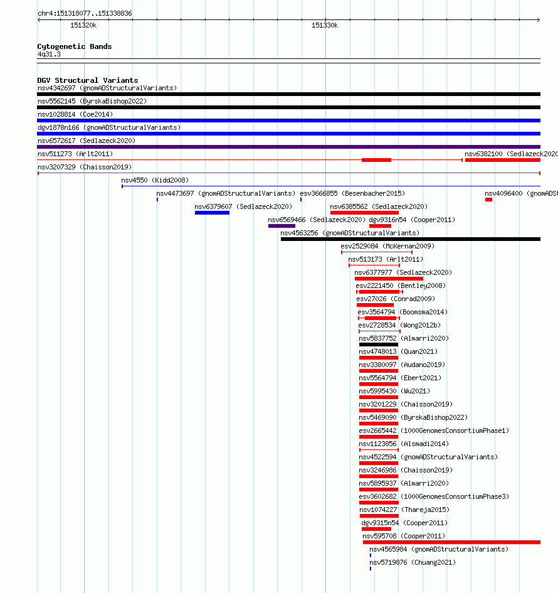Open nsv3201229 Chaisson2019 variant

[x=406, y=404]
